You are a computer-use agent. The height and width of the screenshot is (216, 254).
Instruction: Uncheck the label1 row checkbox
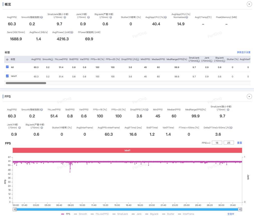pyautogui.click(x=7, y=76)
